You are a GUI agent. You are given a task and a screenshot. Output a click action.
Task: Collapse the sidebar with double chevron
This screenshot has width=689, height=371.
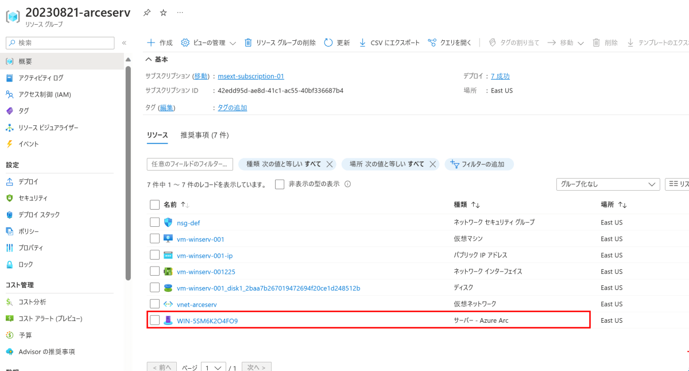(124, 43)
